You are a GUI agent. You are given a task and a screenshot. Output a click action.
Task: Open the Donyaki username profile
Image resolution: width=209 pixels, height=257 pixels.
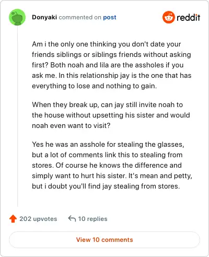coord(44,17)
